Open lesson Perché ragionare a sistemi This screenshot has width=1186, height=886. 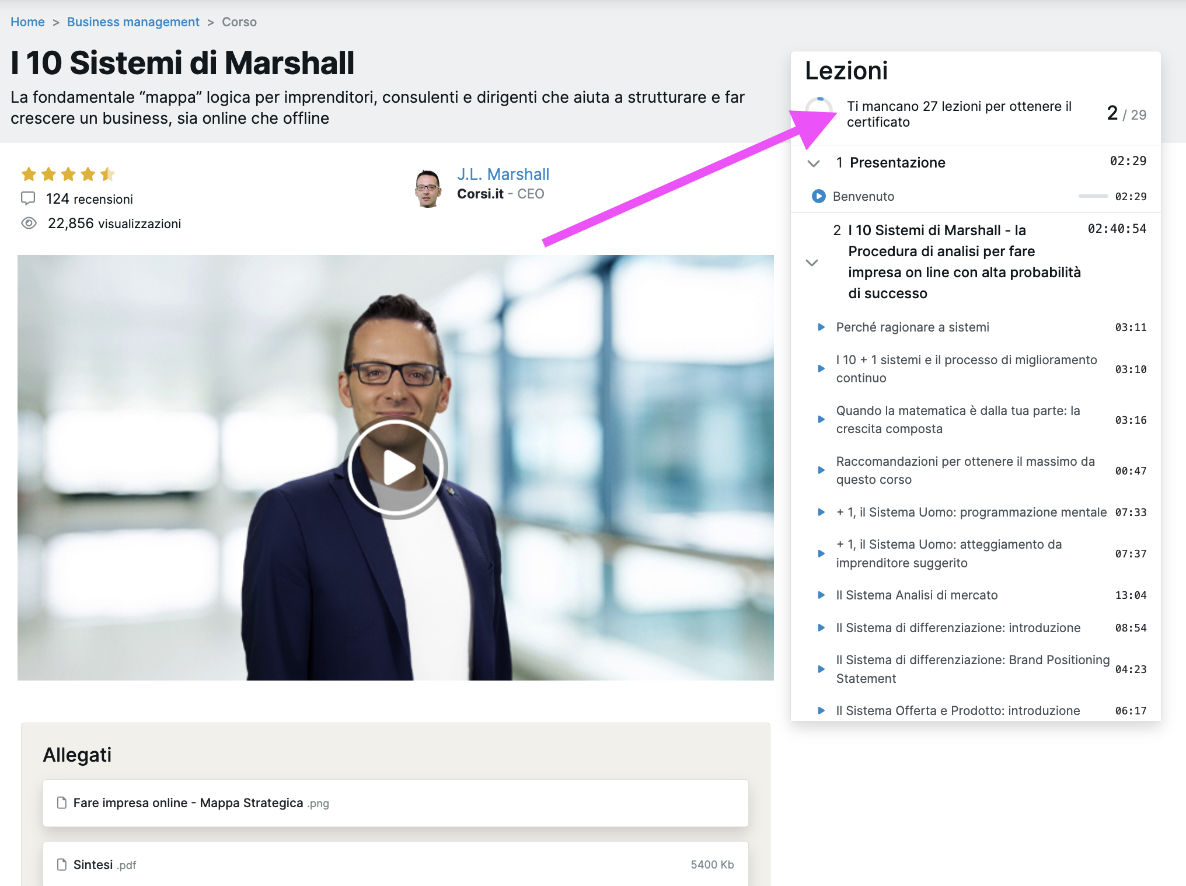pyautogui.click(x=912, y=327)
